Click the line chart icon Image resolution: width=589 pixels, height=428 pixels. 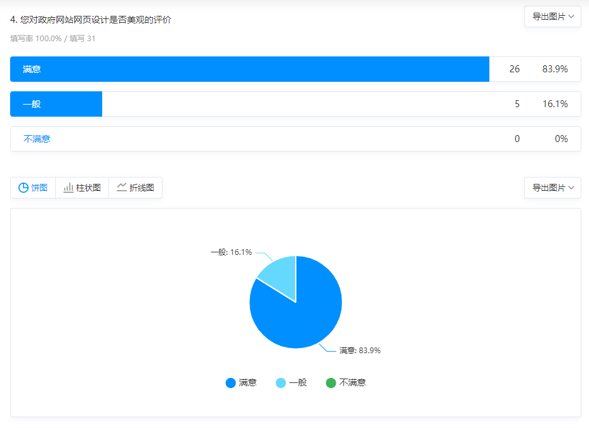coord(122,187)
